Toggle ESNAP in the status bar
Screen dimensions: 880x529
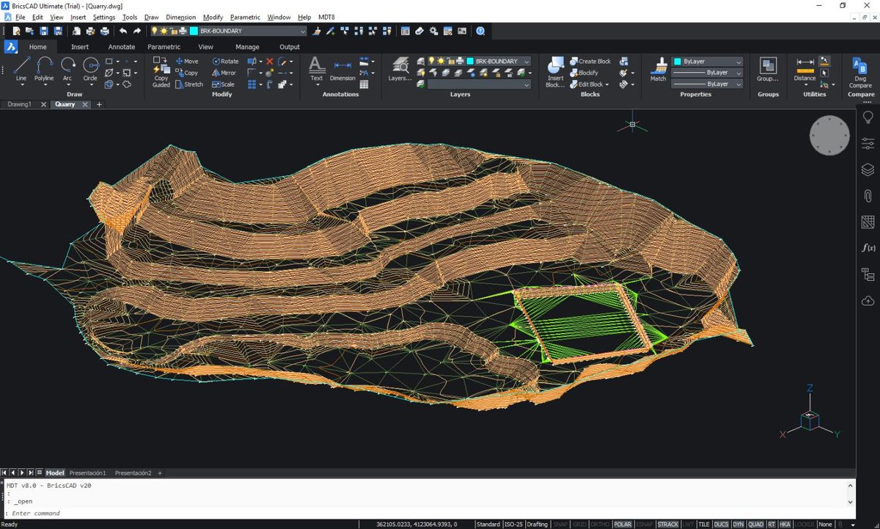[645, 525]
